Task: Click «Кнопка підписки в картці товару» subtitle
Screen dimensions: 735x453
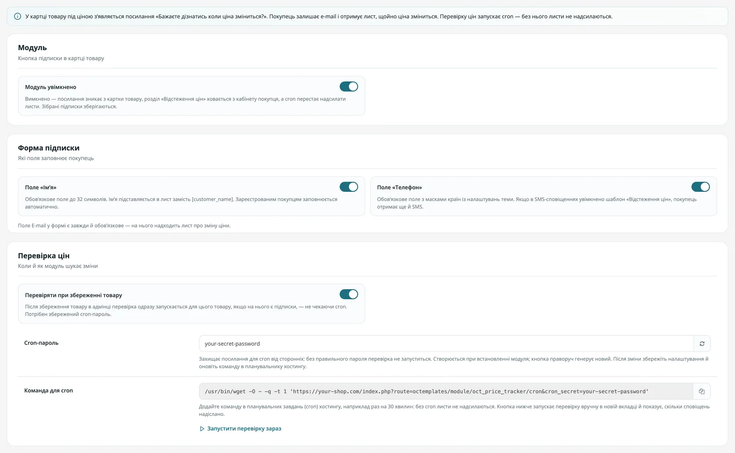Action: 61,58
